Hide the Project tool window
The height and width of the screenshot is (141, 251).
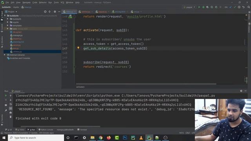point(59,12)
